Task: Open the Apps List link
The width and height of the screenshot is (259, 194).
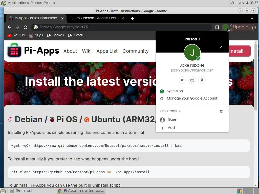Action: [107, 51]
